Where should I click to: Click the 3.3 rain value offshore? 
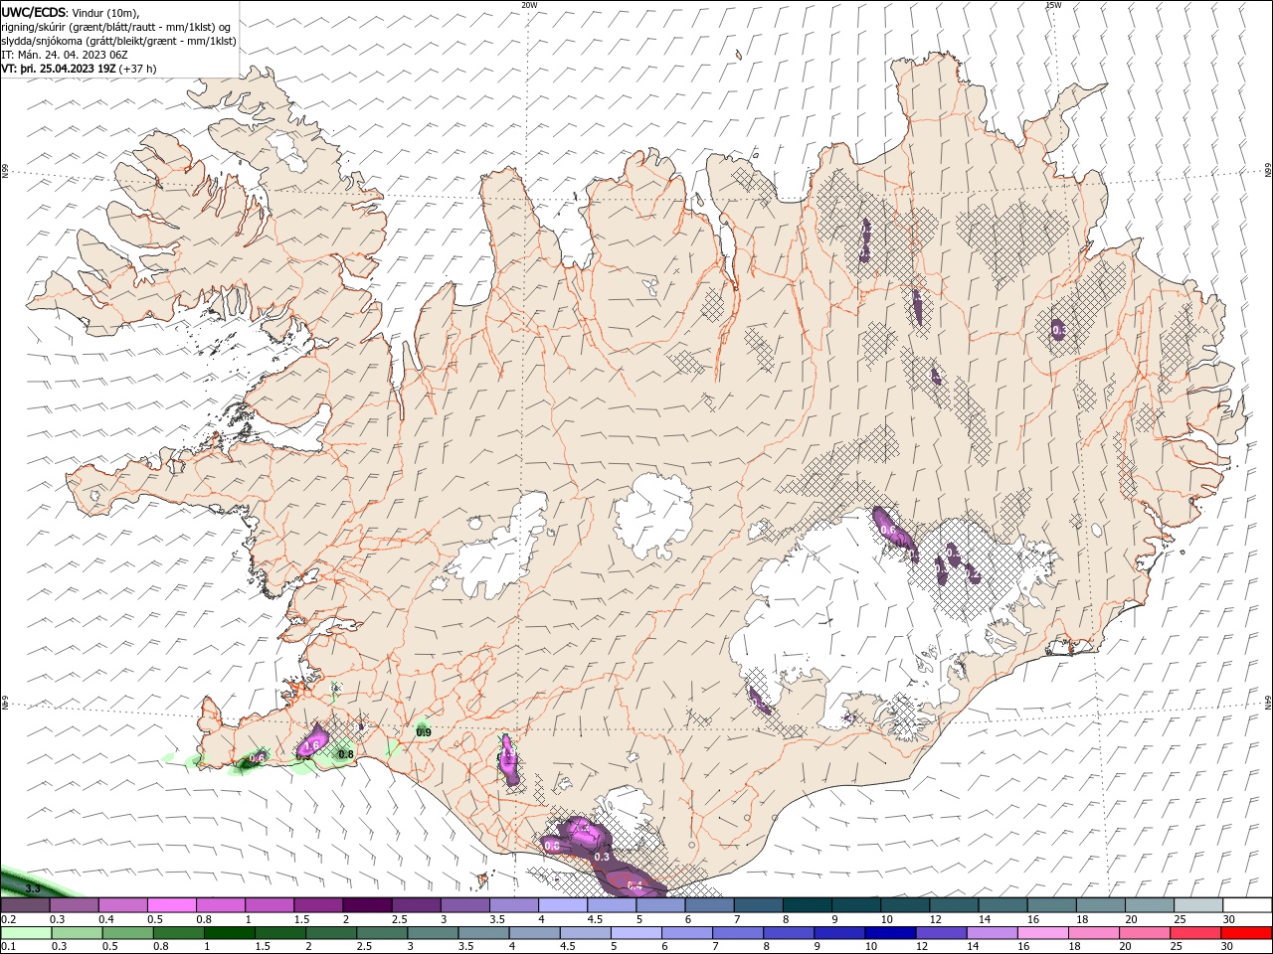[x=33, y=887]
